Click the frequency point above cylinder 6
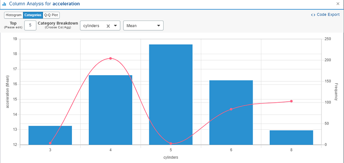Screen dimensions: 344x163 point(231,109)
